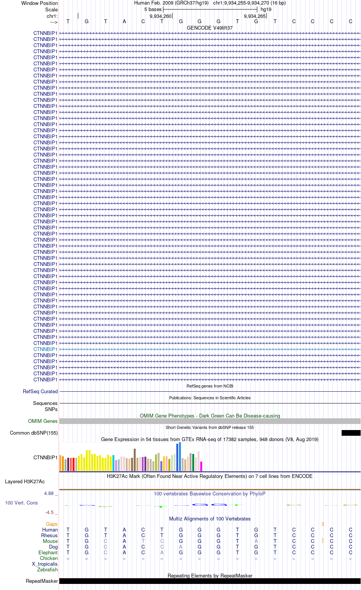Click the chr1: ruler label
Viewport: 361px width, 590px height.
point(52,16)
